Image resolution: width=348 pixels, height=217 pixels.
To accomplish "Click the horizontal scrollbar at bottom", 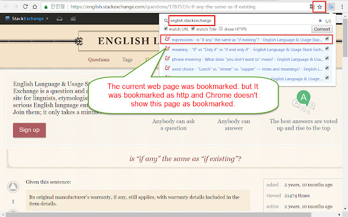I will tap(159, 215).
